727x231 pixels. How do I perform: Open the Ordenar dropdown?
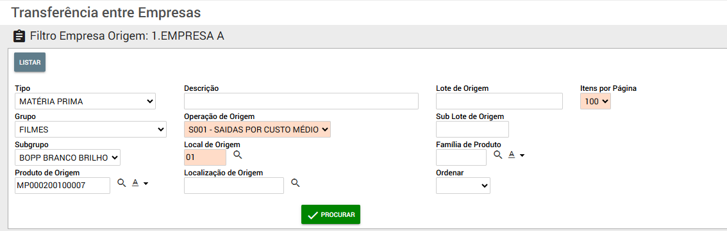(463, 186)
